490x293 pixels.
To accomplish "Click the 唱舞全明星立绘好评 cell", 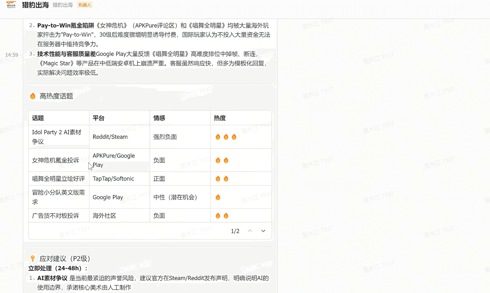I will point(58,179).
